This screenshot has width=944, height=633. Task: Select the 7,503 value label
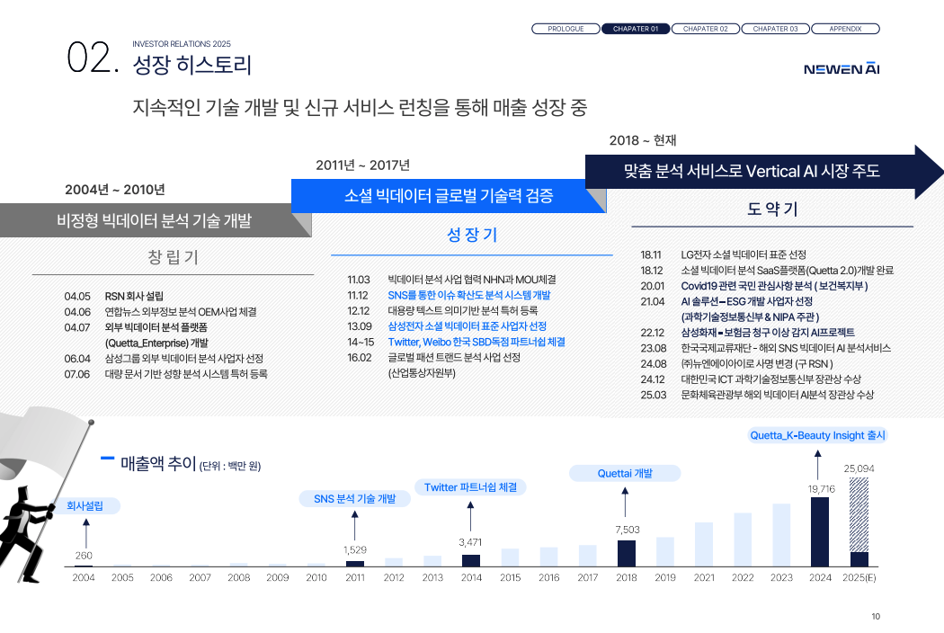pos(628,530)
